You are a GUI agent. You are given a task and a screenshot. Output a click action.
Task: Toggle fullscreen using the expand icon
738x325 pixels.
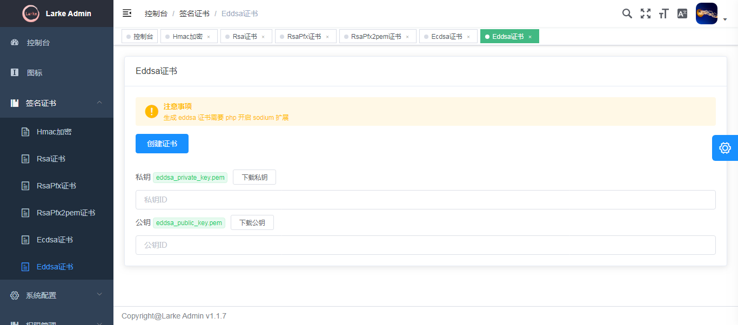click(x=645, y=13)
